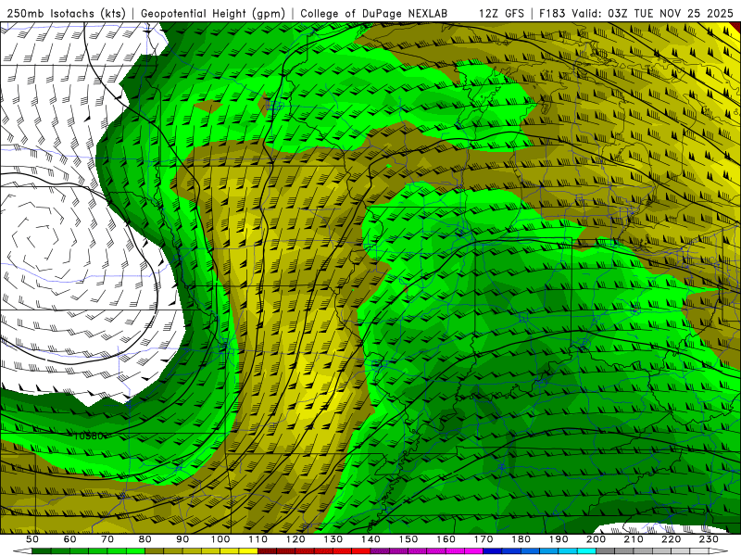Select the purple swatch right of 140
This screenshot has width=741, height=556.
coord(380,550)
